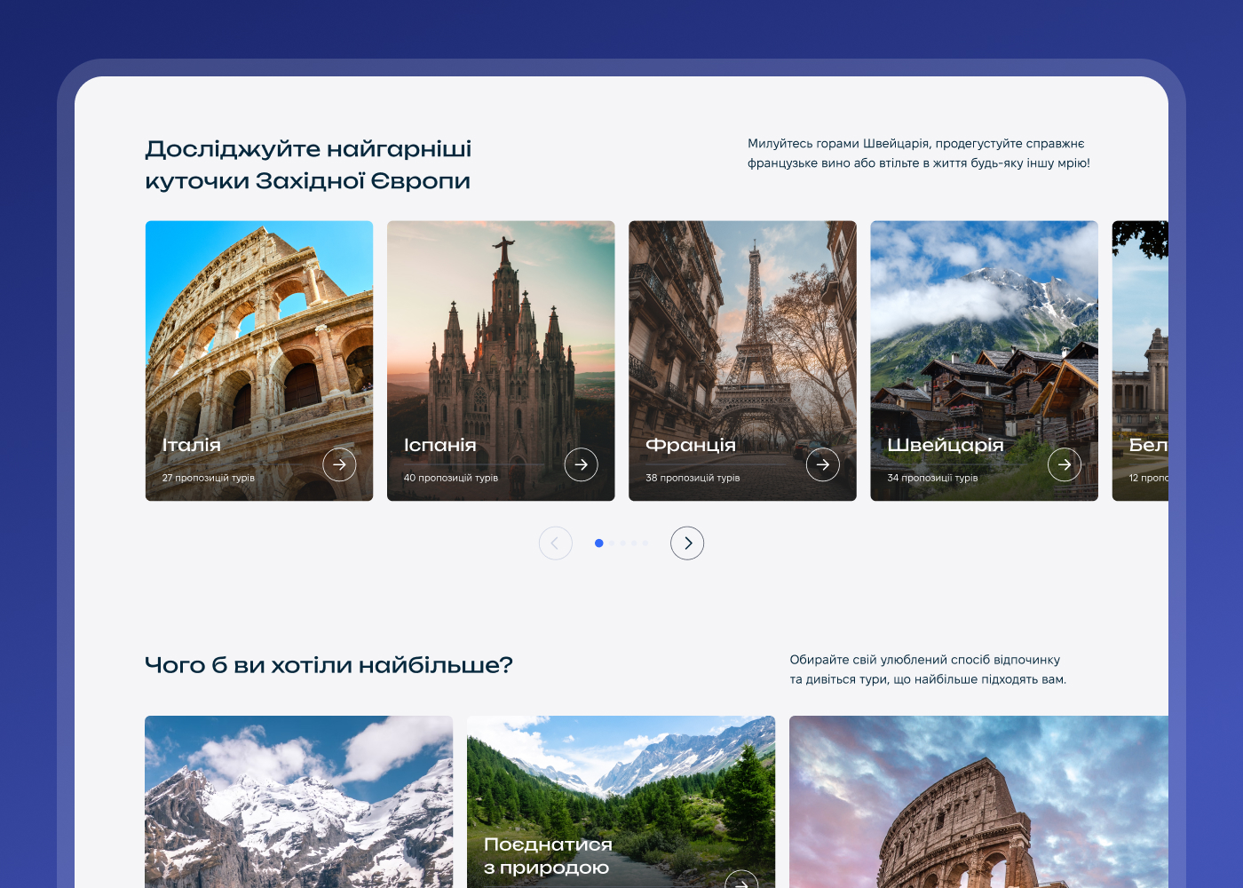Open Іспанія tours via its arrow icon
The image size is (1243, 888).
581,464
